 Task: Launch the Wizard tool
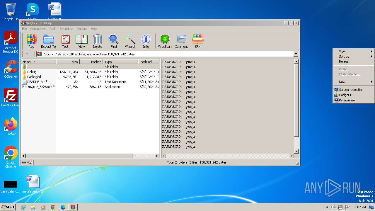click(x=130, y=41)
